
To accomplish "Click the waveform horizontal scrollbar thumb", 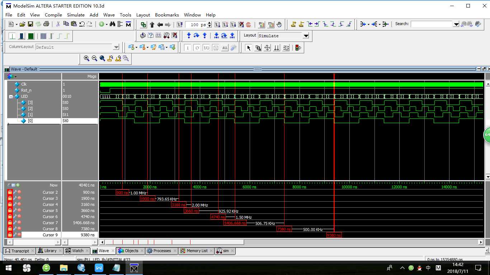I will click(x=174, y=242).
